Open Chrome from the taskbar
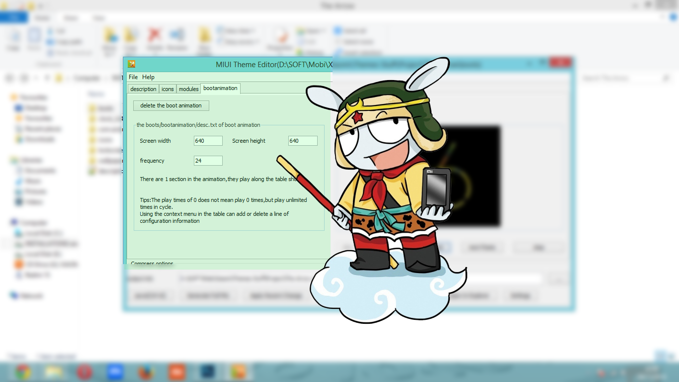 click(x=22, y=372)
